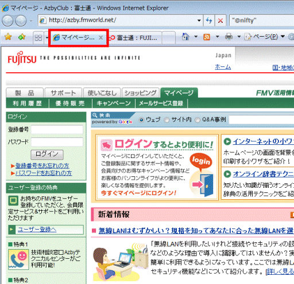The image size is (294, 284).
Task: Click the Refresh page icon
Action: [209, 20]
